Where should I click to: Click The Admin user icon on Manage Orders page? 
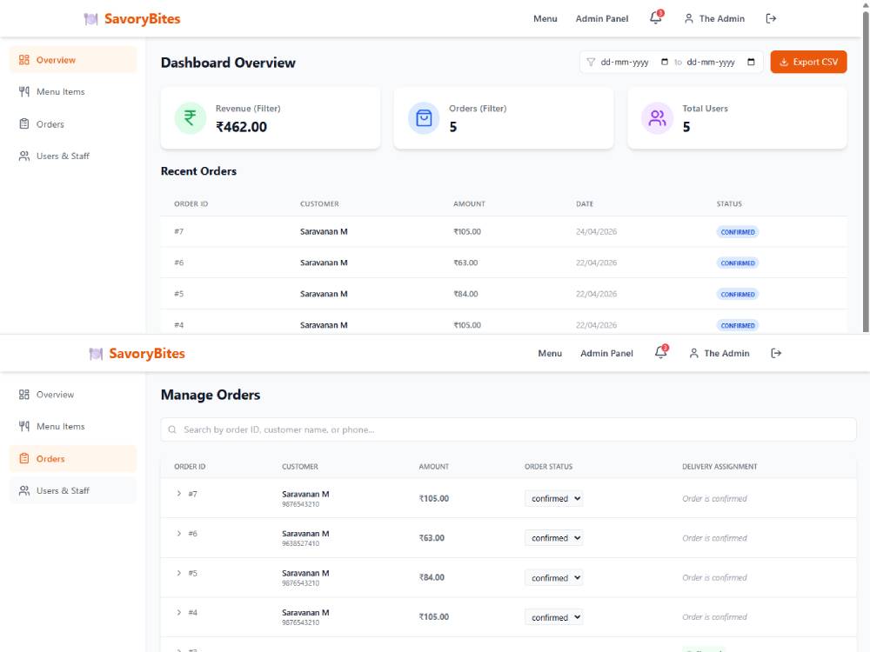[693, 353]
